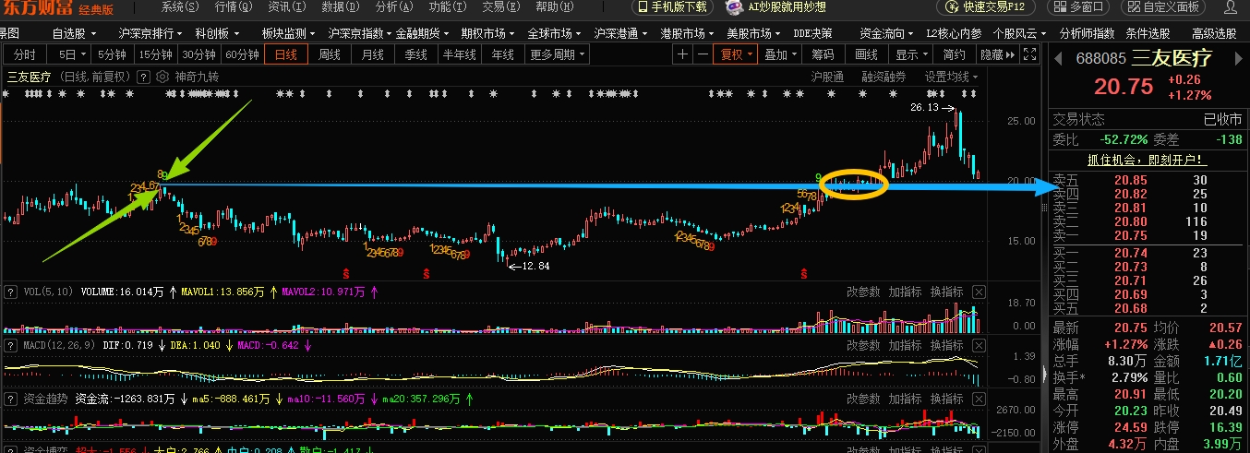
Task: Select 日线 daily chart period
Action: coord(286,54)
